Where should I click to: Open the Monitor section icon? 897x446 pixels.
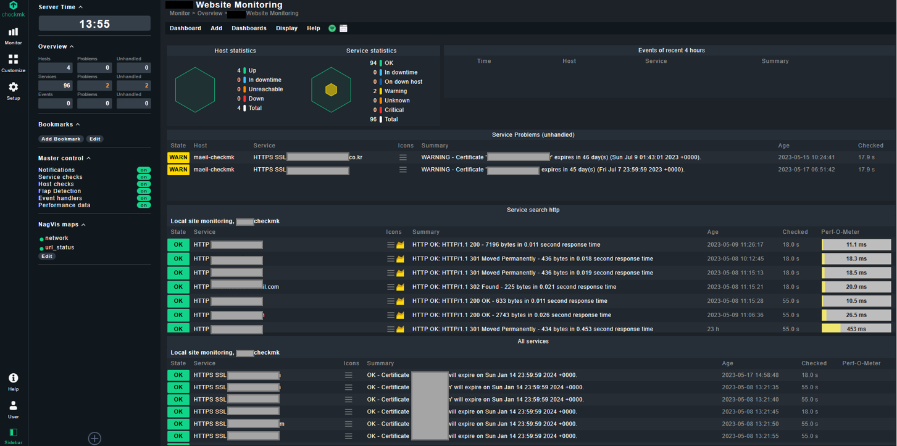pyautogui.click(x=13, y=32)
